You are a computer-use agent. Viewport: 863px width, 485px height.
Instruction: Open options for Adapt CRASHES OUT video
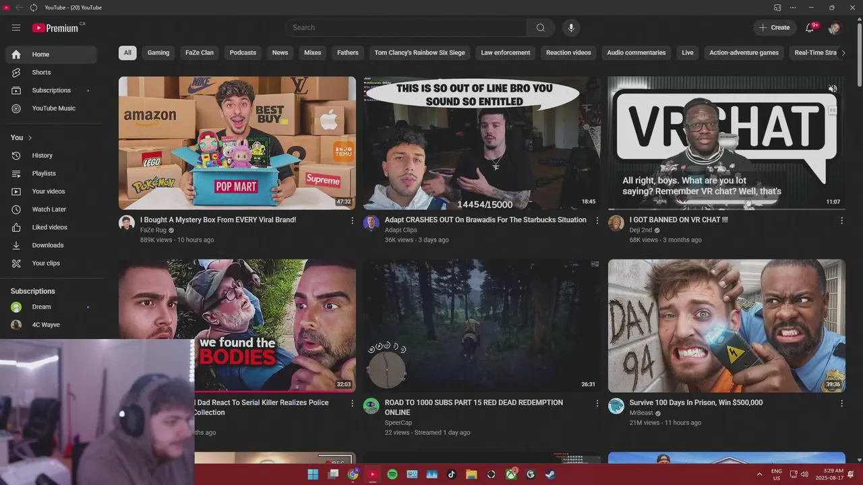(x=597, y=220)
